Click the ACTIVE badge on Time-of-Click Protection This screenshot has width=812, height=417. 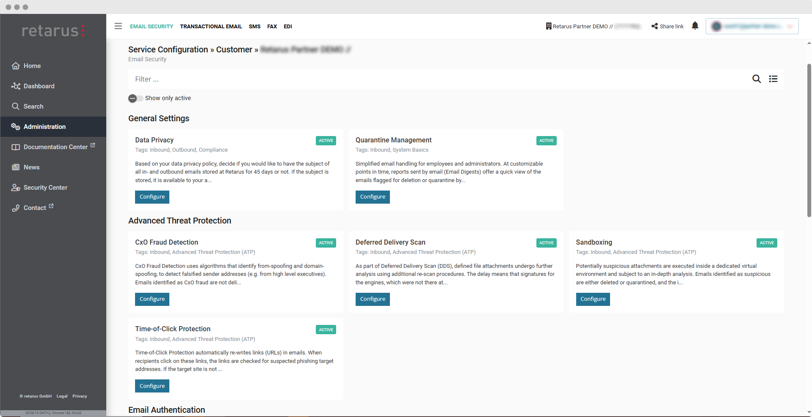326,330
